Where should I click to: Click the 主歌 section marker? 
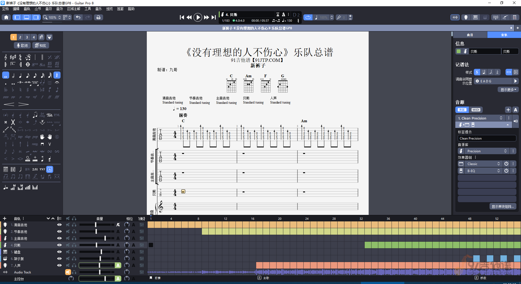[x=263, y=278]
